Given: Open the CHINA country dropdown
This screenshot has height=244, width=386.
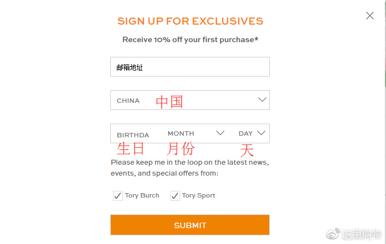Looking at the screenshot, I should point(190,100).
